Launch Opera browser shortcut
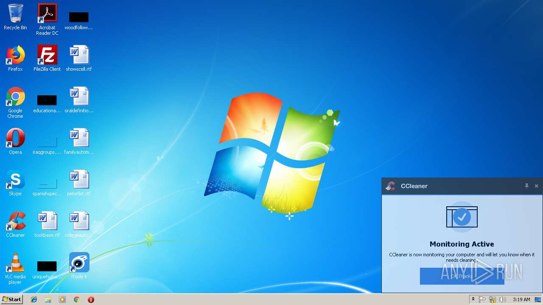Viewport: 543px width, 305px height. pos(15,141)
